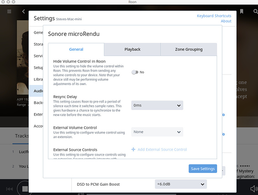This screenshot has width=258, height=195.
Task: Open DSD to PCM Gain Boost dropdown
Action: click(x=181, y=184)
